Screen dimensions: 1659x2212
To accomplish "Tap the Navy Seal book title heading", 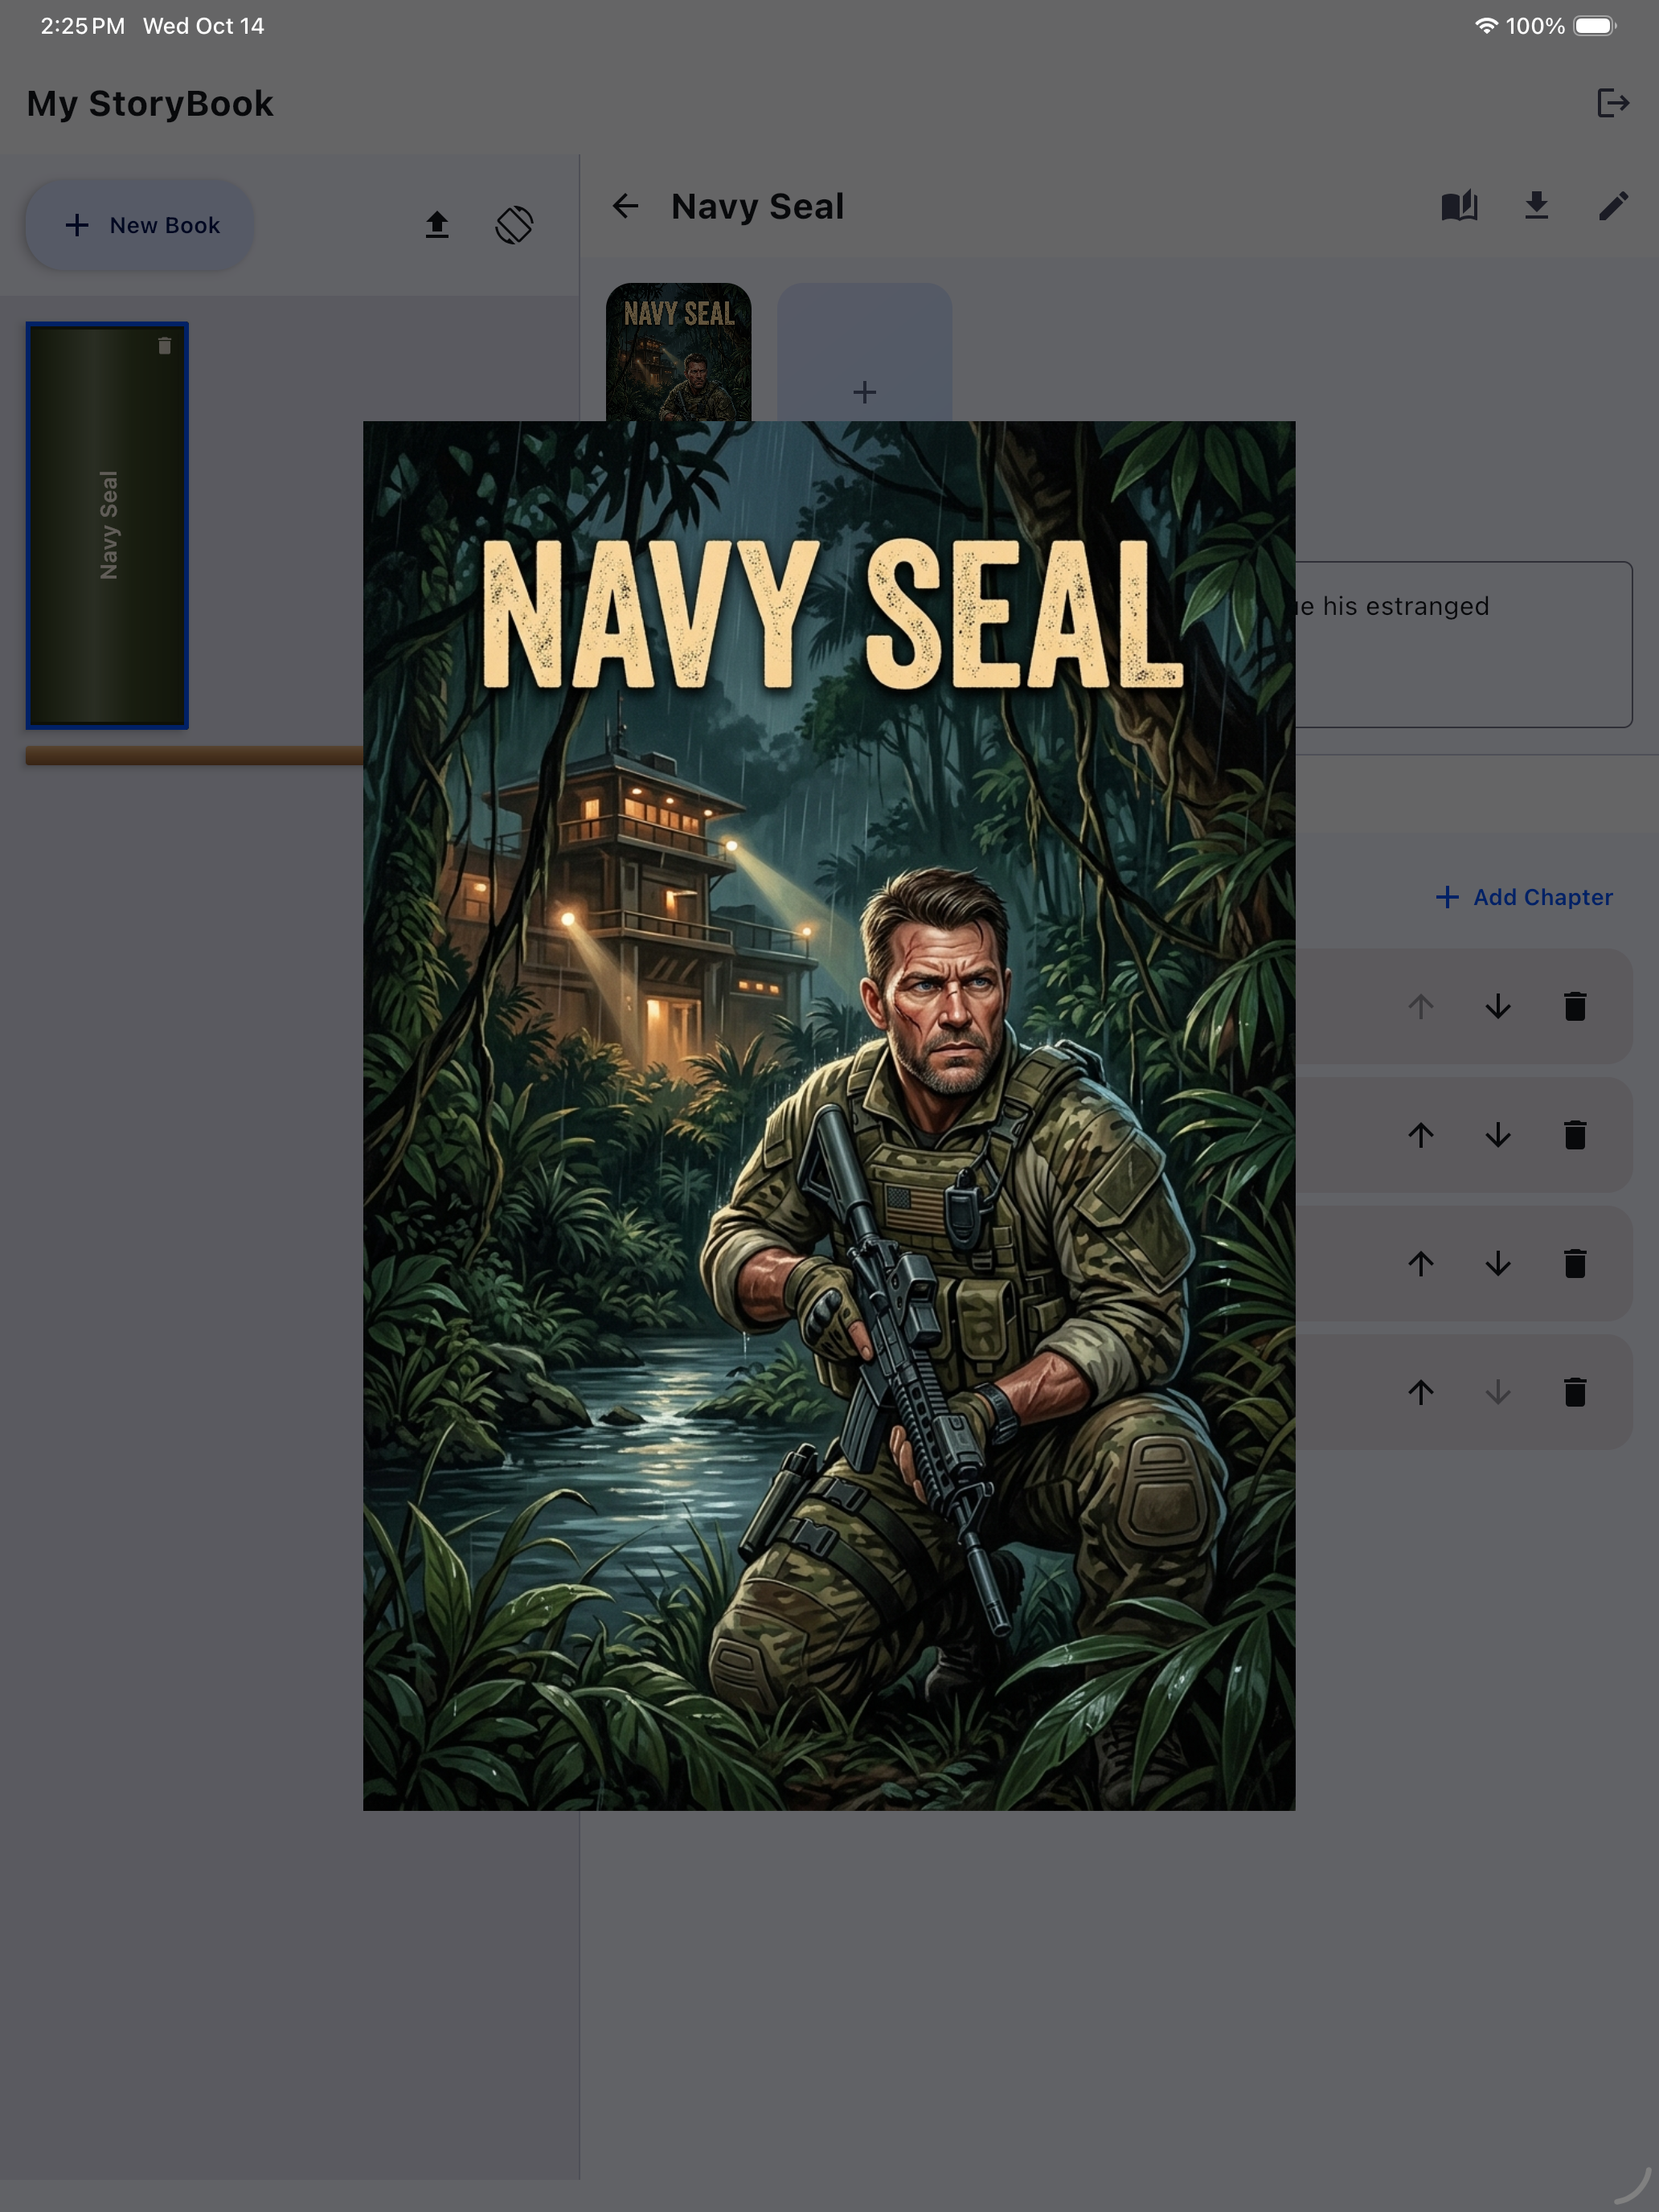I will (x=758, y=206).
